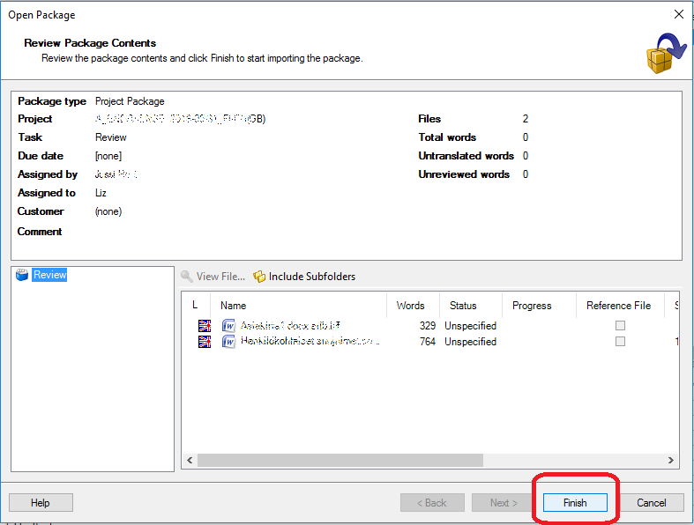This screenshot has width=694, height=525.
Task: Open Help for this dialog
Action: tap(41, 503)
